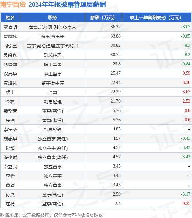
Task: Select the name 覃春明
Action: [x=10, y=27]
